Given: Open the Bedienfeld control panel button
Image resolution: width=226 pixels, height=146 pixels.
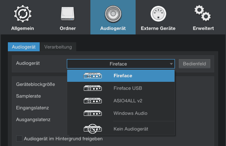Looking at the screenshot, I should (195, 63).
